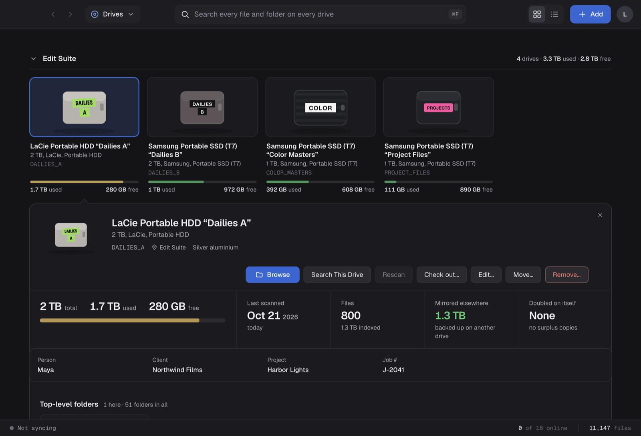Open the user avatar "L" menu
641x436 pixels.
[x=625, y=14]
